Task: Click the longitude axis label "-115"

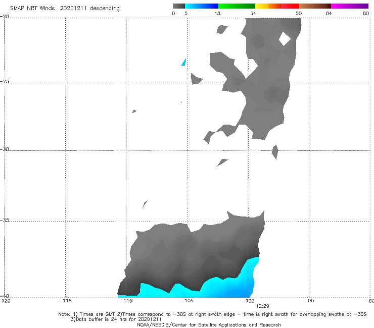Action: pyautogui.click(x=65, y=301)
